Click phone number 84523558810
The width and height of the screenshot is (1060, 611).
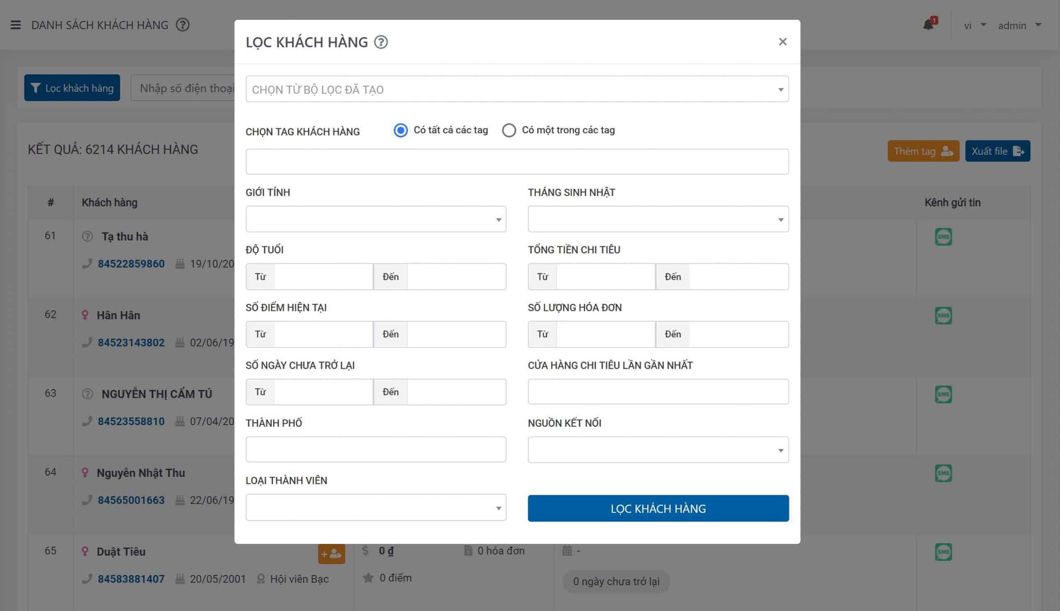coord(131,422)
